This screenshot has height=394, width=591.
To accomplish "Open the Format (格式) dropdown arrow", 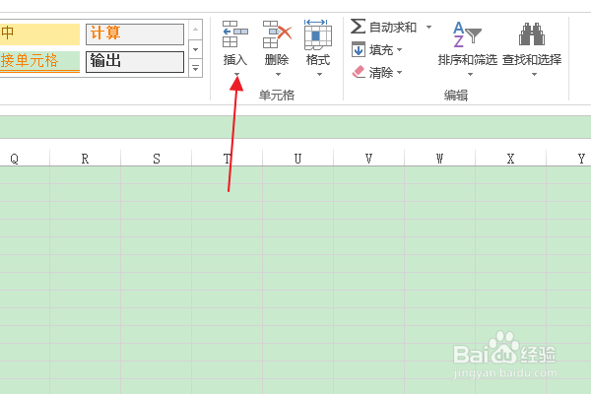I will pos(319,74).
